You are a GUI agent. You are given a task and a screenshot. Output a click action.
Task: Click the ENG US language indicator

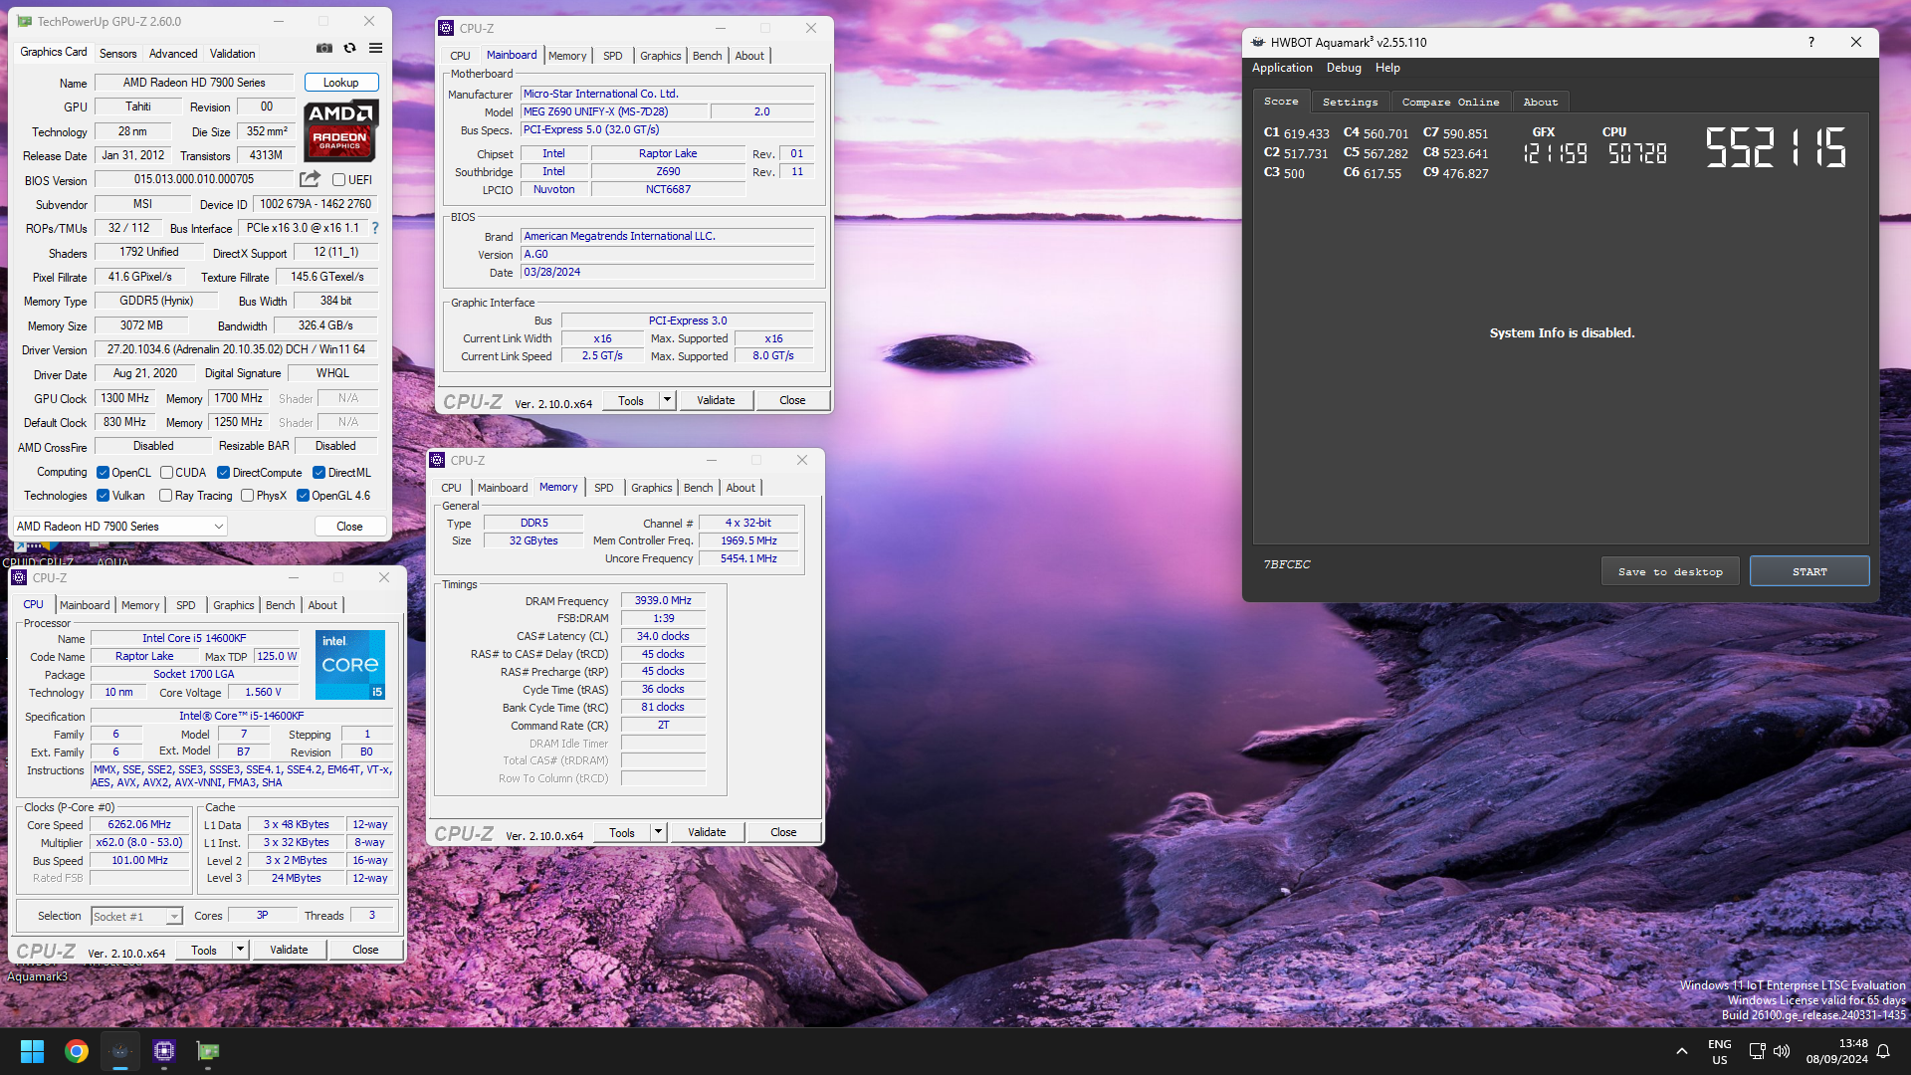[x=1720, y=1051]
